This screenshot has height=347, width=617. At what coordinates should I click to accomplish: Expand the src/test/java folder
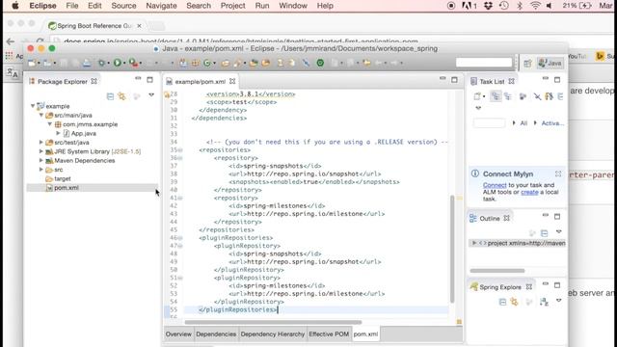(40, 142)
